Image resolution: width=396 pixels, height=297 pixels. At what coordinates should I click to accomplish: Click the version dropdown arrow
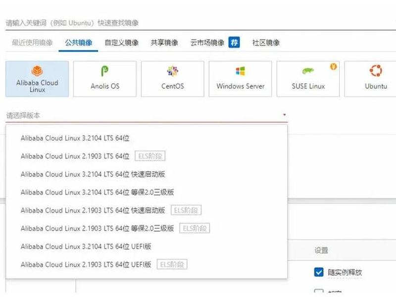[x=284, y=115]
